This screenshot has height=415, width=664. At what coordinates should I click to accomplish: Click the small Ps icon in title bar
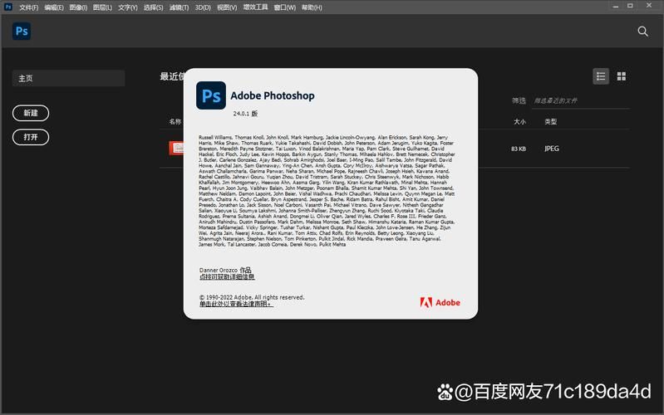pos(8,7)
